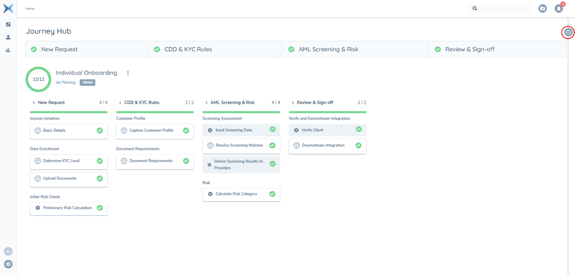Click the JD user avatar
The image size is (575, 275).
[x=8, y=251]
